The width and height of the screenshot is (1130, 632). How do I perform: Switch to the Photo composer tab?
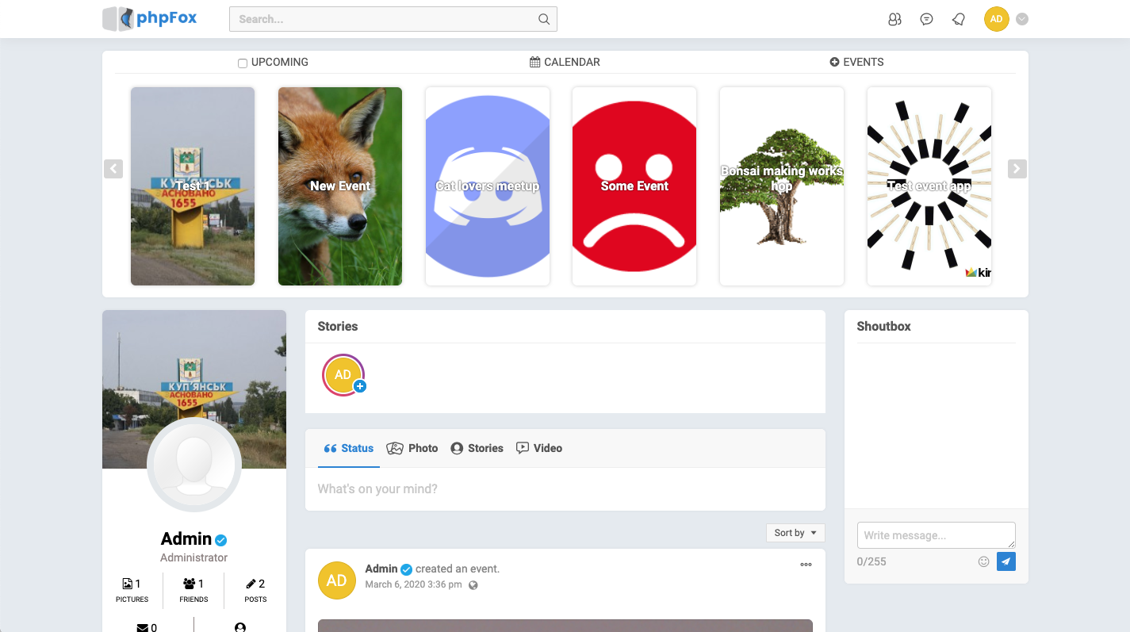click(x=412, y=448)
